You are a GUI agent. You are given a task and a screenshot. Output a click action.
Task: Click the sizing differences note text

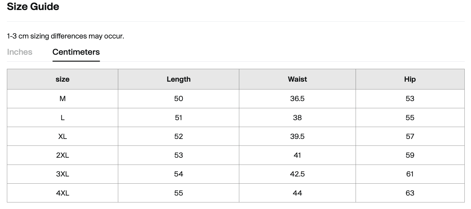pos(66,36)
